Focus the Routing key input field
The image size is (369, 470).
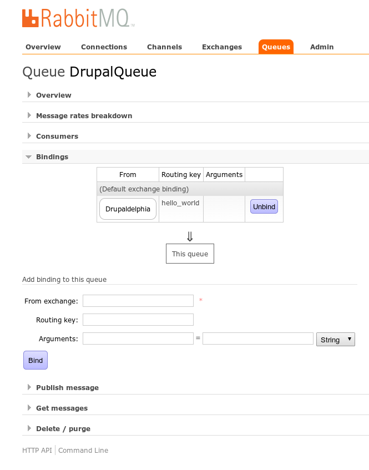(x=138, y=320)
